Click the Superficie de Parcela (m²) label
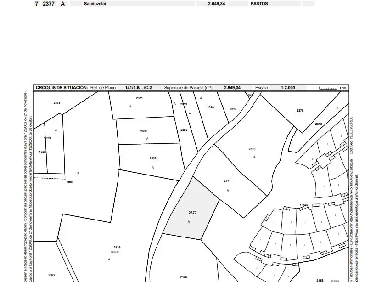The height and width of the screenshot is (282, 376). (x=188, y=88)
